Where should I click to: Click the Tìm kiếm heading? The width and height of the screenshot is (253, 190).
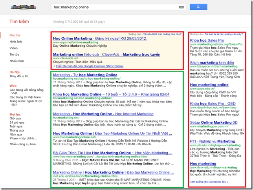pyautogui.click(x=19, y=22)
